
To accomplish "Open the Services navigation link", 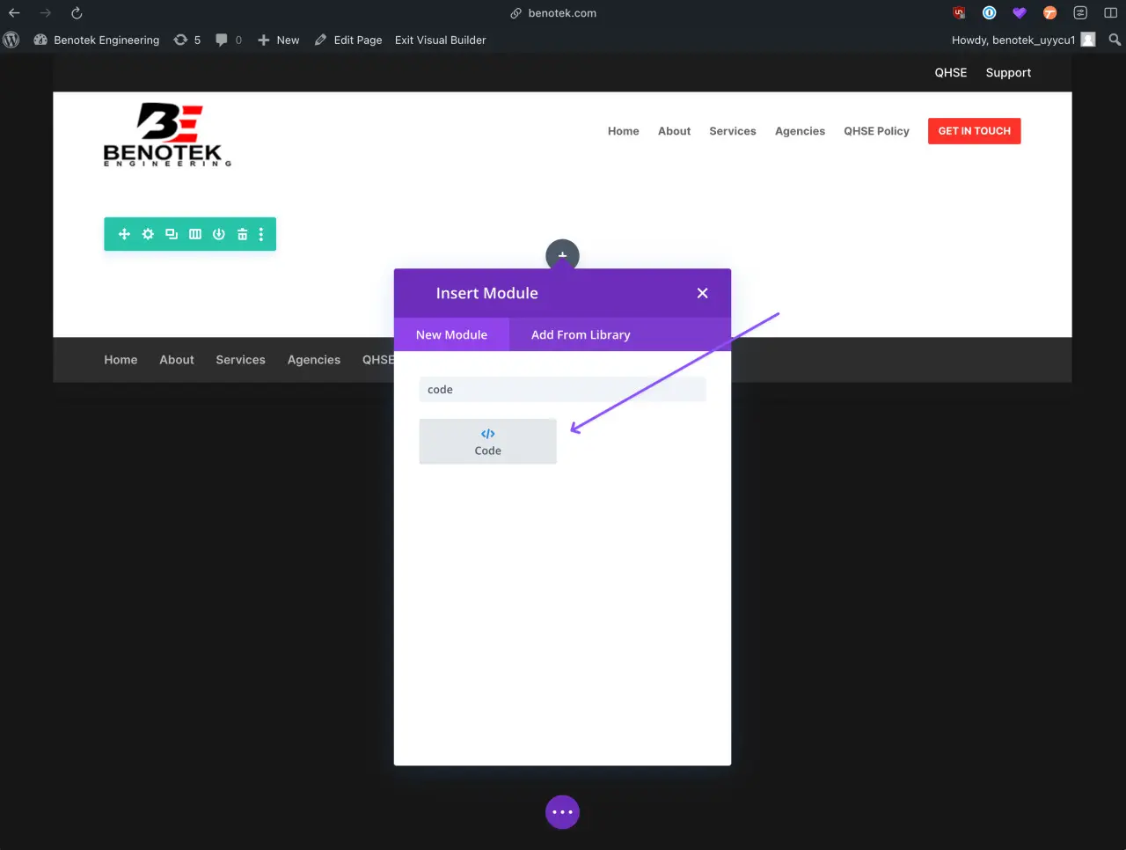I will pos(732,131).
